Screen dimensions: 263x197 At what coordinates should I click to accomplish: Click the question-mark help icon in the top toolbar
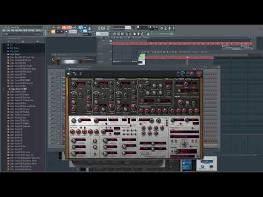(173, 28)
